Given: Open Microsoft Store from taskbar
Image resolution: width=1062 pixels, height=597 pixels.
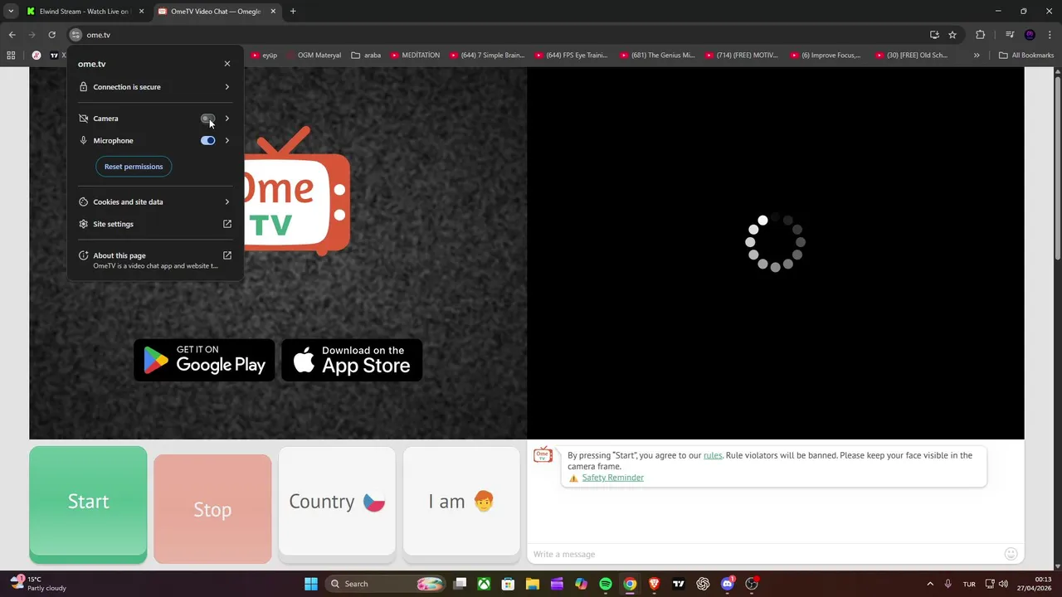Looking at the screenshot, I should (508, 584).
